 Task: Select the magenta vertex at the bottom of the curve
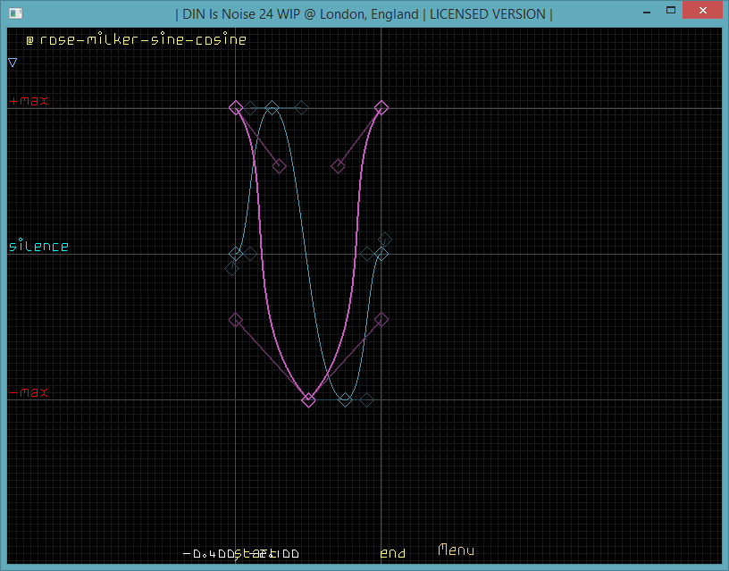(308, 400)
